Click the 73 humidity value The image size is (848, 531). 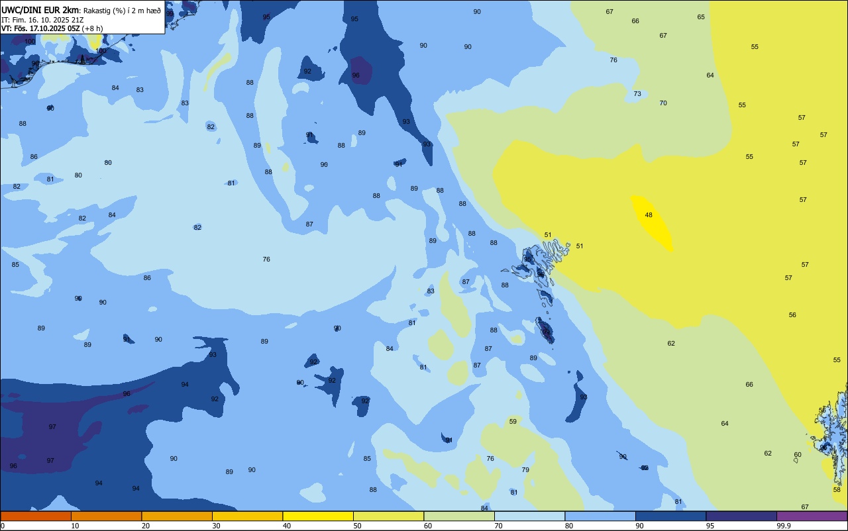[637, 94]
